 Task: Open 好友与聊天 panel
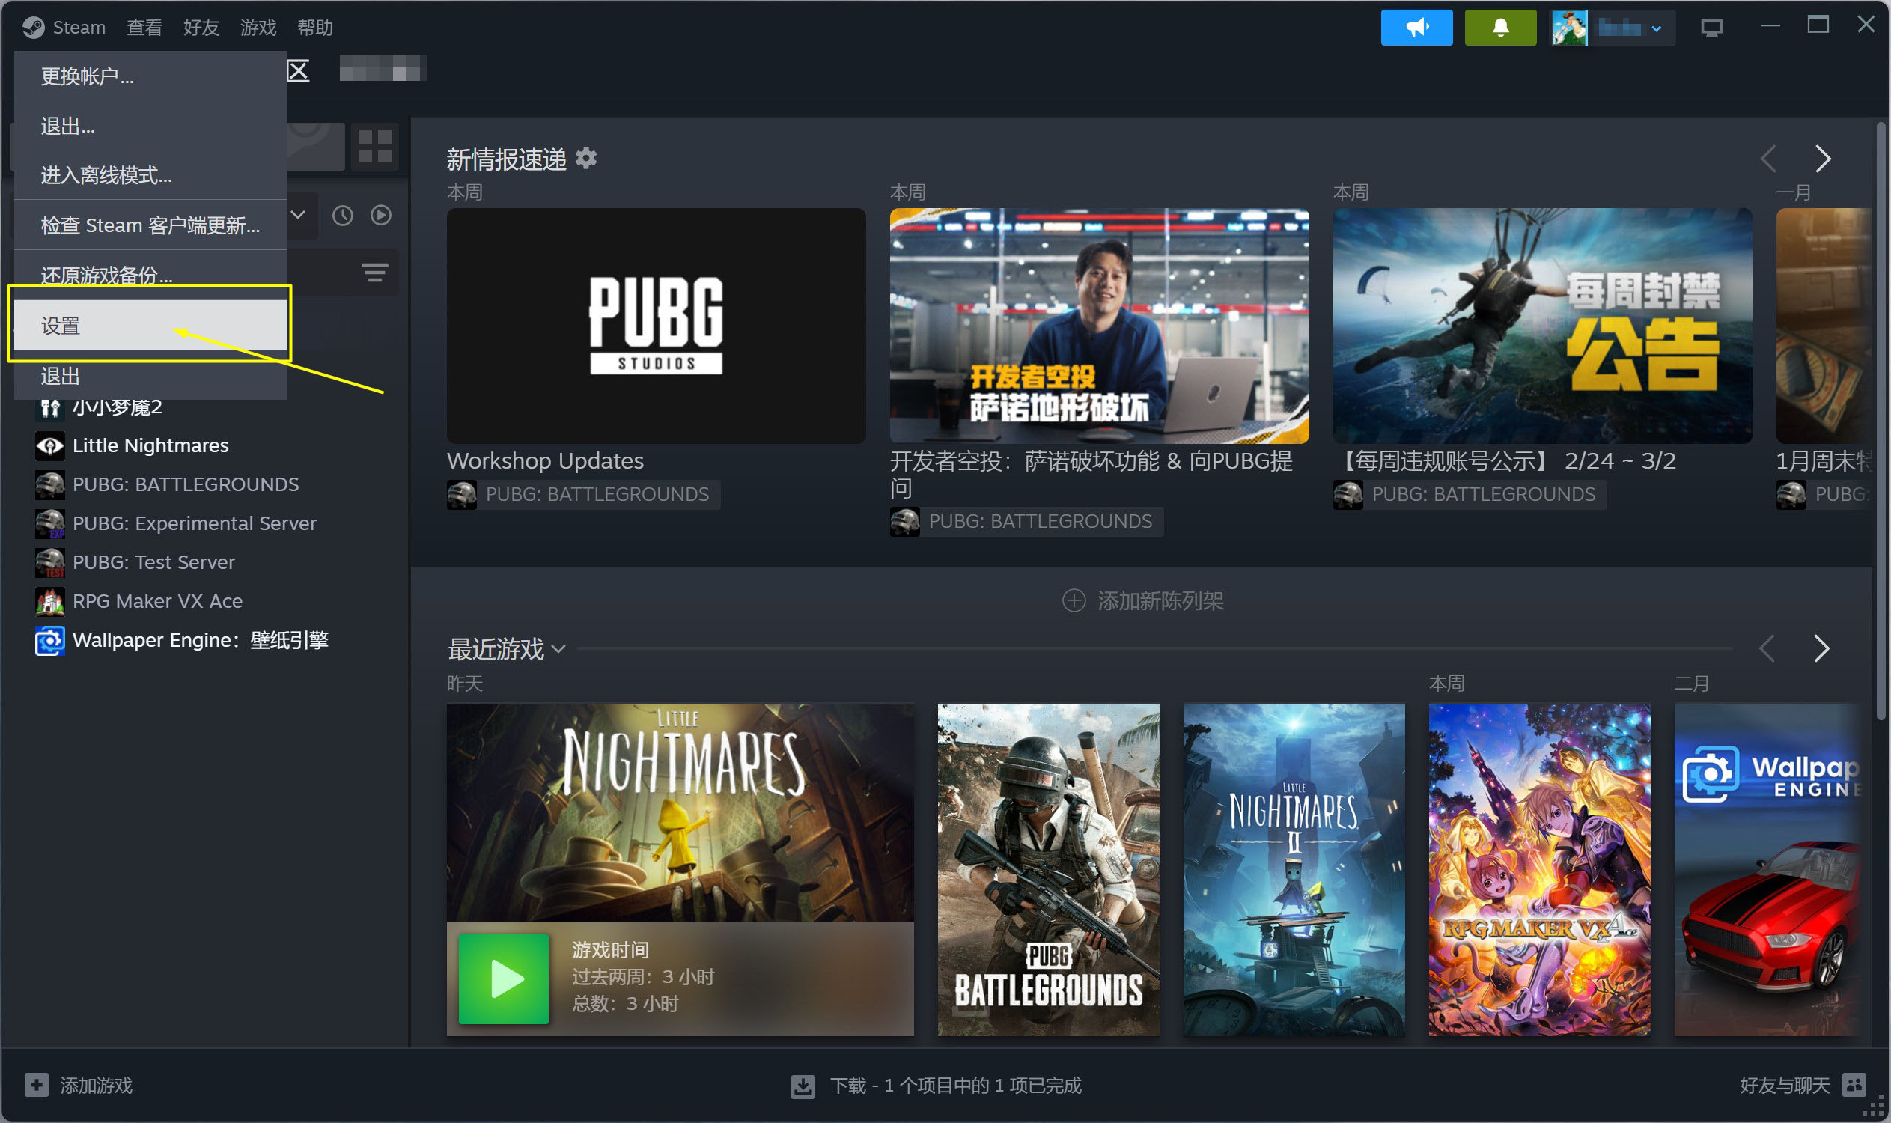1803,1085
